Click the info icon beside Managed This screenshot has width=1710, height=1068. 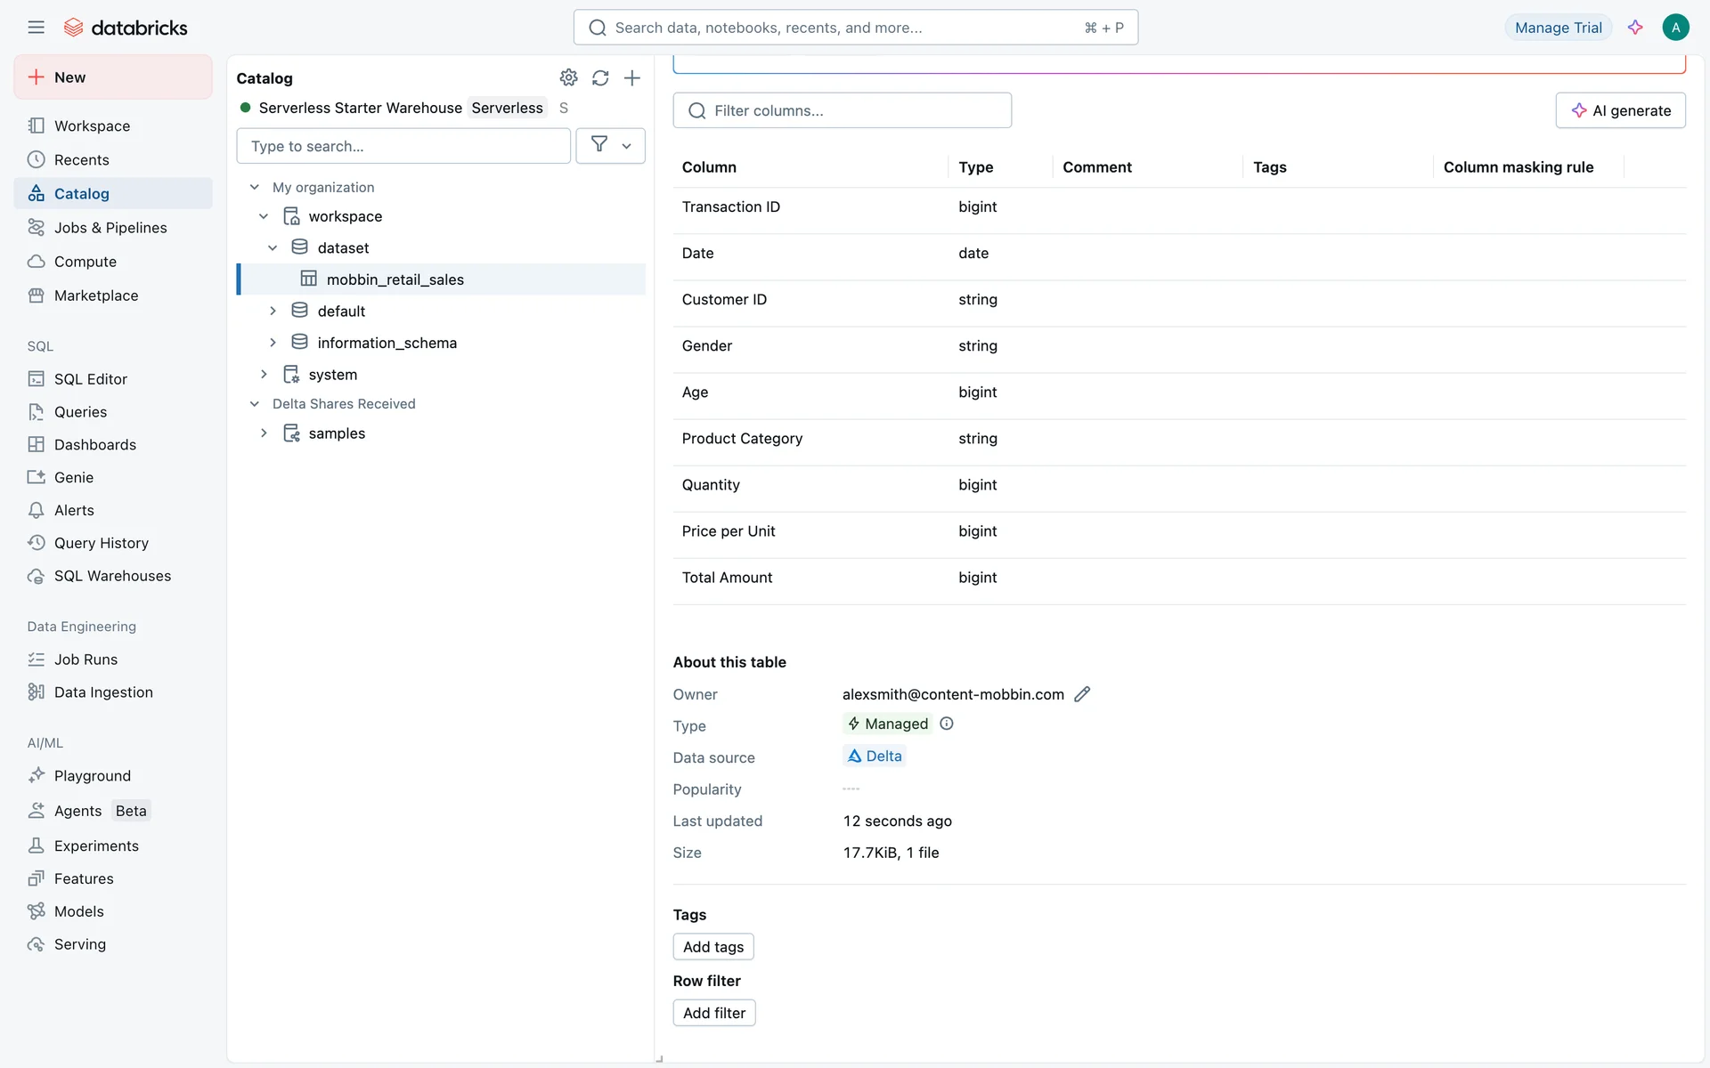pos(947,724)
